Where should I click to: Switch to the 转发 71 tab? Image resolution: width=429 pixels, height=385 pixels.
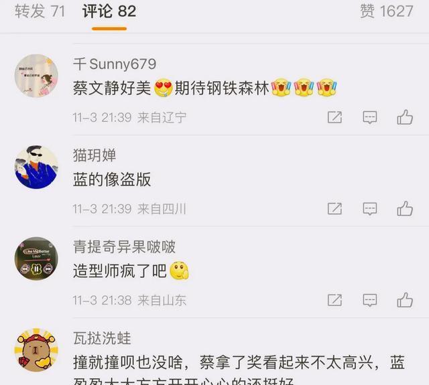(40, 11)
